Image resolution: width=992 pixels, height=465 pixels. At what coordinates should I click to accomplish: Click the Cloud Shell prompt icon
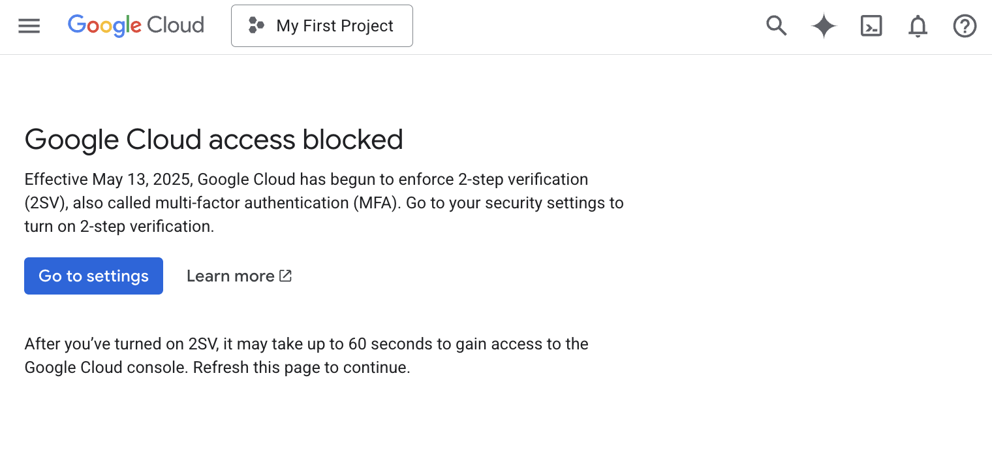(x=871, y=26)
